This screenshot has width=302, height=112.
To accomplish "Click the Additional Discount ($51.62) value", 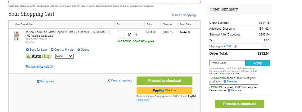I will 264,28.
